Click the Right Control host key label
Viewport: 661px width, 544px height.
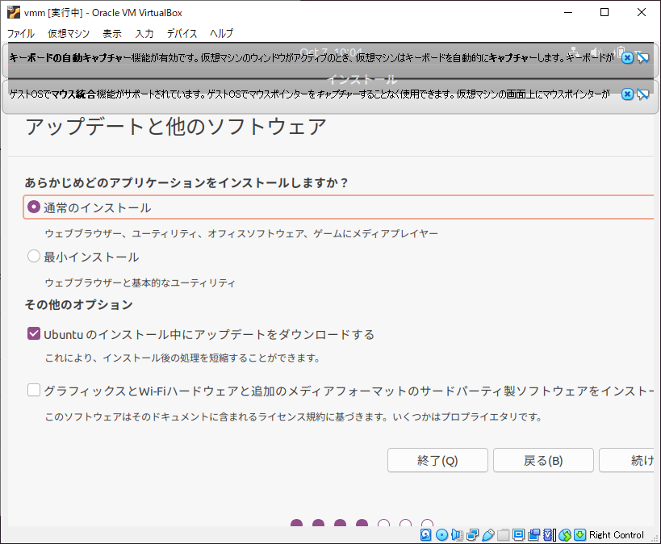tap(617, 535)
